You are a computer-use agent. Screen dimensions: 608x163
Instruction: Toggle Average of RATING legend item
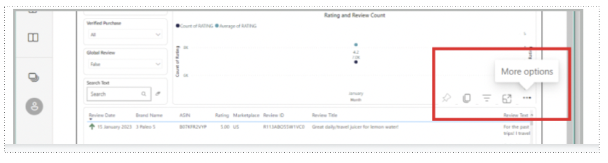point(236,26)
